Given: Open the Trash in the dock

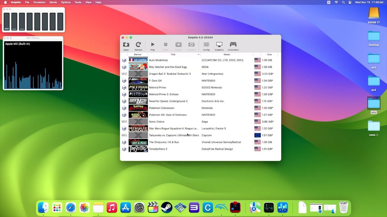Looking at the screenshot, I should pyautogui.click(x=343, y=207).
